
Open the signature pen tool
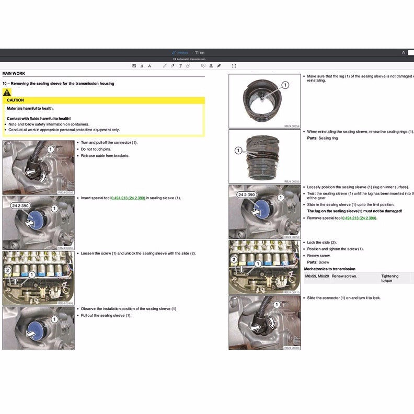pos(219,66)
